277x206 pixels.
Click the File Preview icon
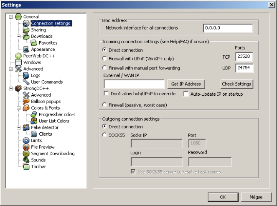click(26, 147)
